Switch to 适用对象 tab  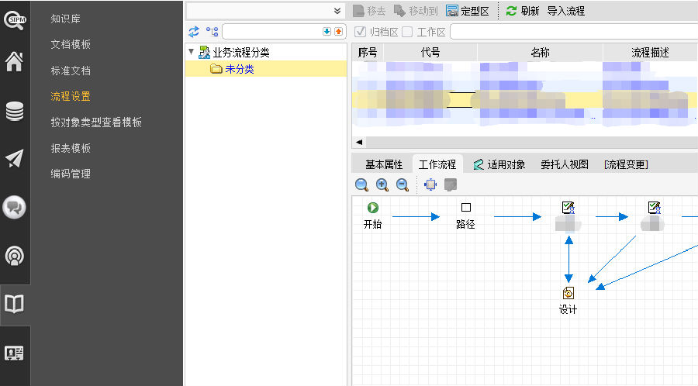(x=499, y=164)
